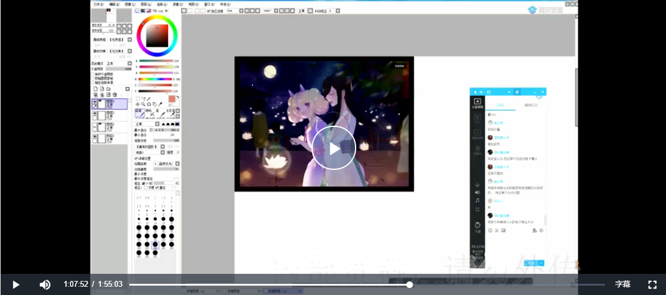Toggle 剪贴图层蒙板 checkbox
Viewport: 666px width, 295px height.
[92, 79]
